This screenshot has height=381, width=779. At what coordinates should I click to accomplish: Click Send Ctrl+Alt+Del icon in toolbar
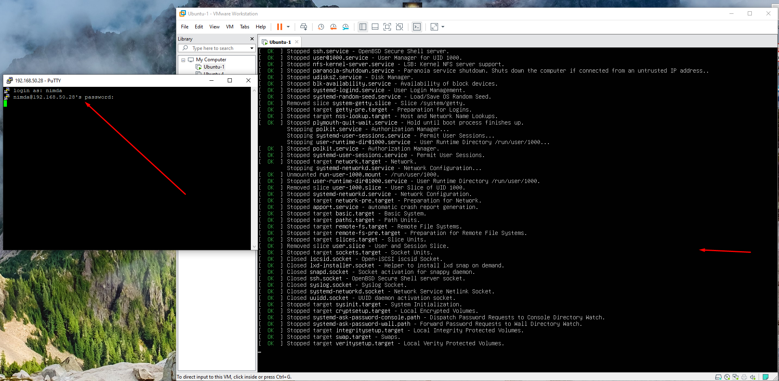coord(303,27)
